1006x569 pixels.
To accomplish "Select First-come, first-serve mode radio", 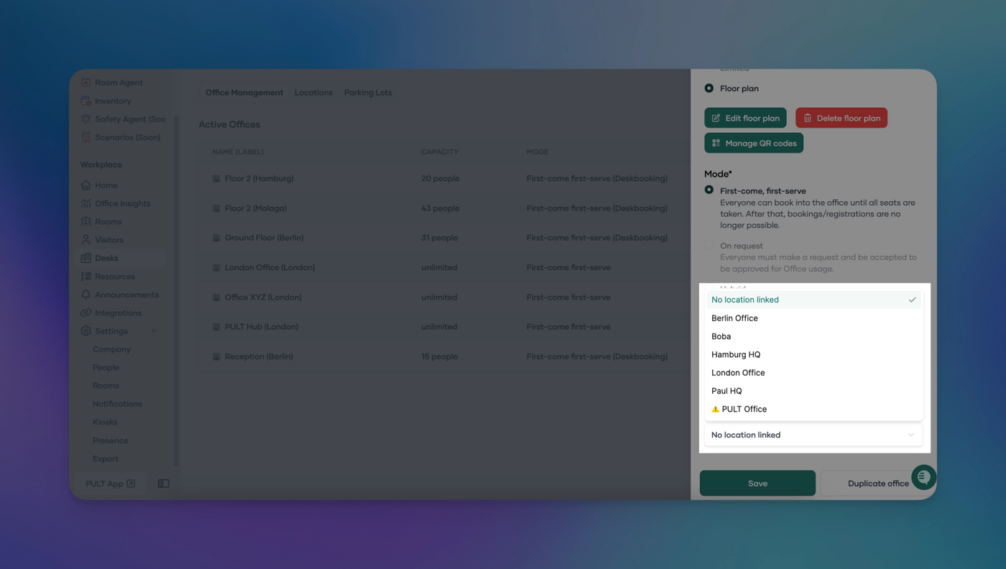I will click(709, 190).
